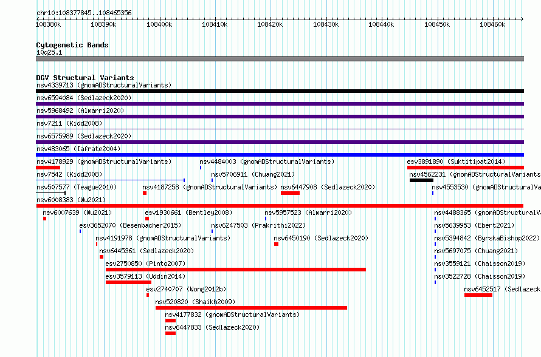Image resolution: width=541 pixels, height=357 pixels.
Task: Click the long red nsv6008383 bar
Action: coord(280,206)
